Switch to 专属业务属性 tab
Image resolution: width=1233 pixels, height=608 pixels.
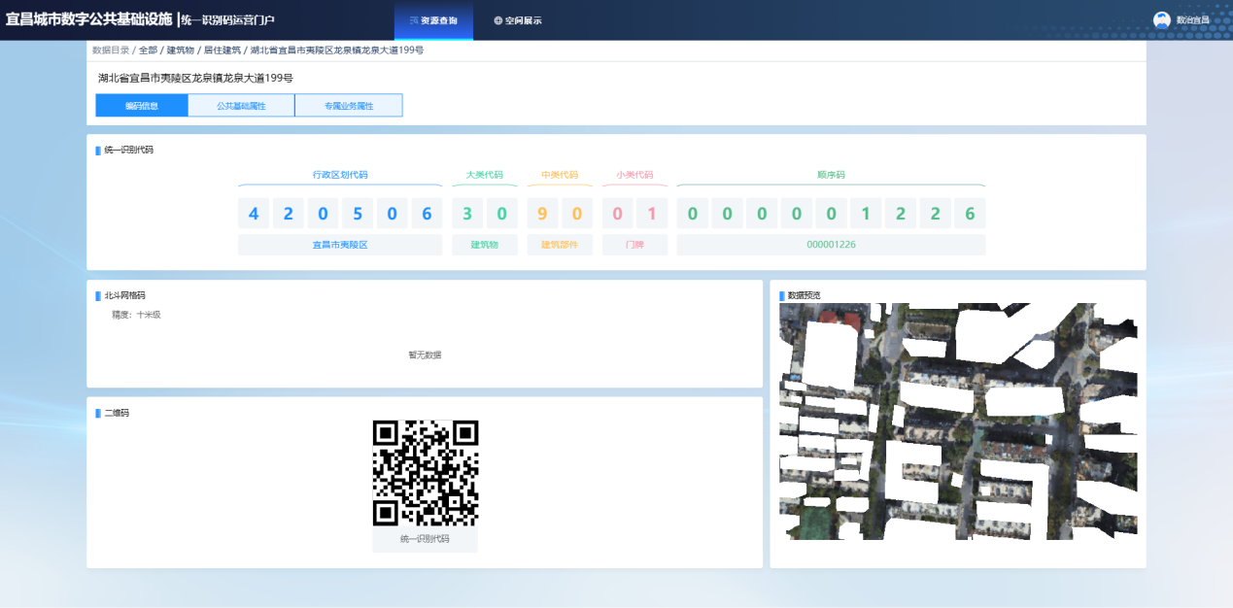[349, 106]
